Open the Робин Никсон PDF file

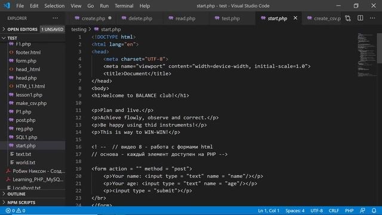click(x=38, y=171)
